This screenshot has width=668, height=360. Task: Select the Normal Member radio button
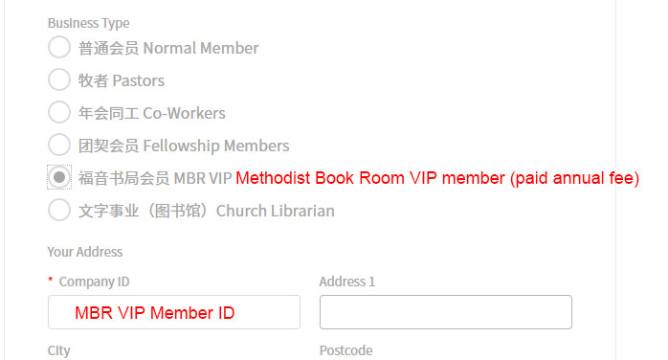pyautogui.click(x=59, y=47)
